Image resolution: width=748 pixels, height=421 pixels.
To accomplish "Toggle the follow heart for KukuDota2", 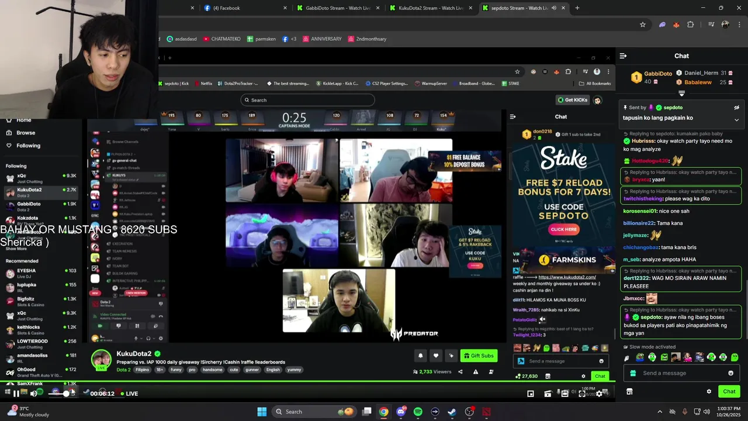I will tap(435, 356).
